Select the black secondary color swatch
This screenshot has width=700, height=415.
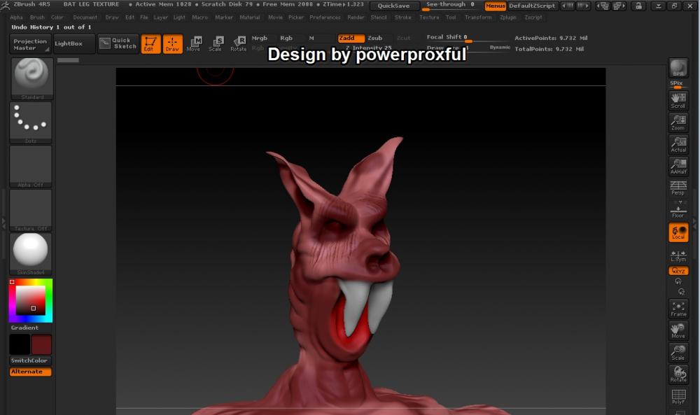click(x=20, y=344)
